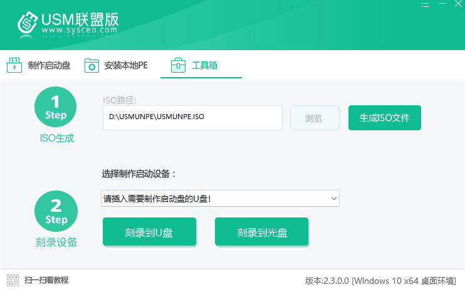Expand the boot device selection dropdown
This screenshot has width=465, height=292.
point(219,199)
